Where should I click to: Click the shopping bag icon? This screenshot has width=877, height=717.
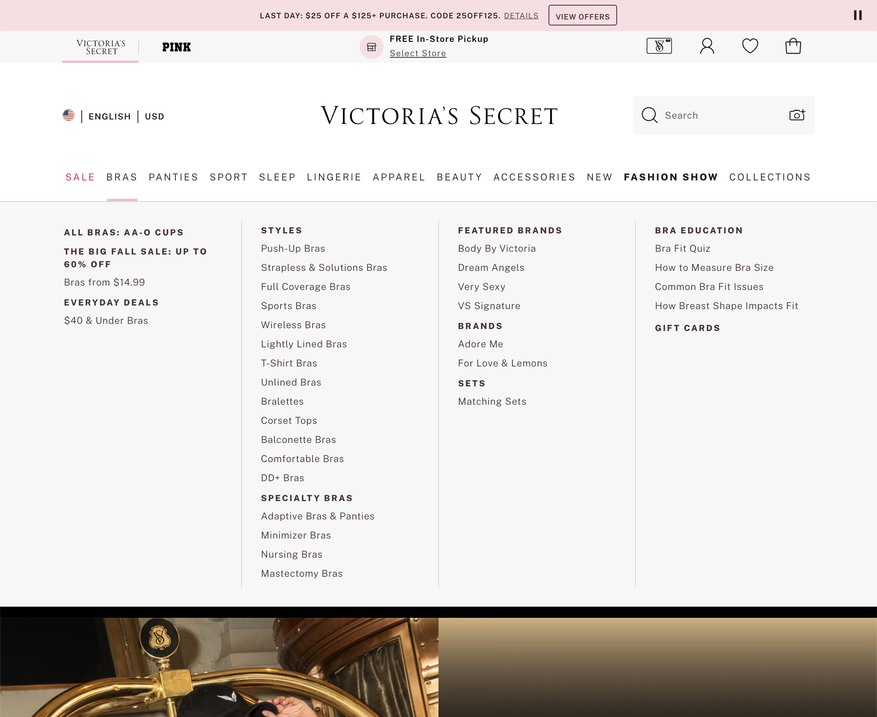pyautogui.click(x=794, y=47)
